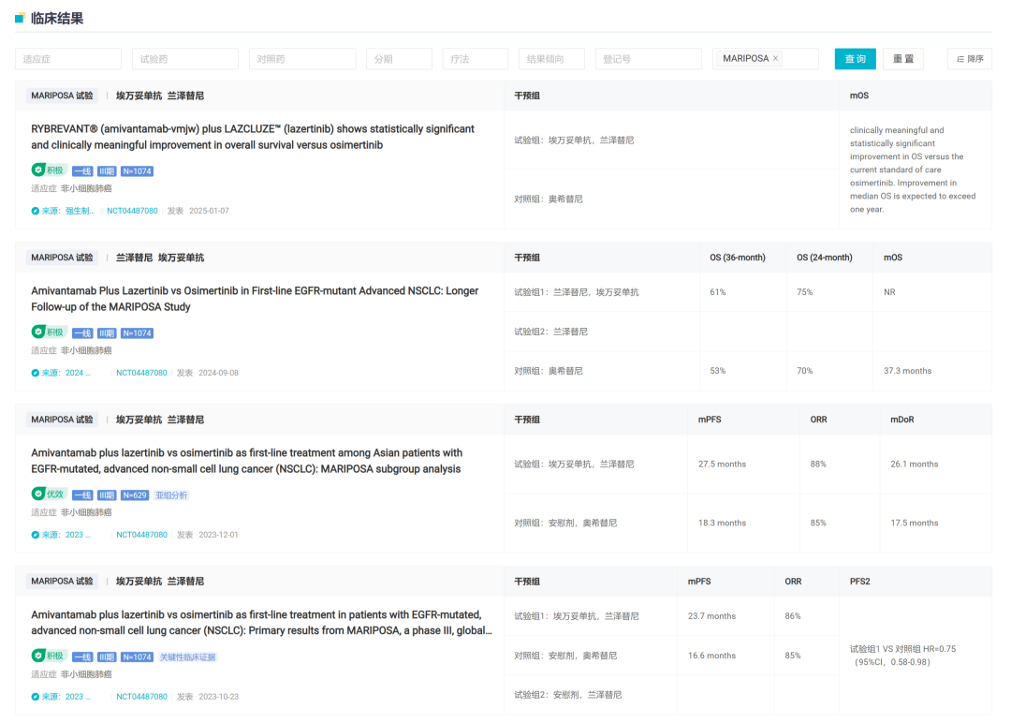This screenshot has height=723, width=1011.
Task: Click NCT04487080 link in the 2025-01-07 card
Action: click(x=132, y=211)
